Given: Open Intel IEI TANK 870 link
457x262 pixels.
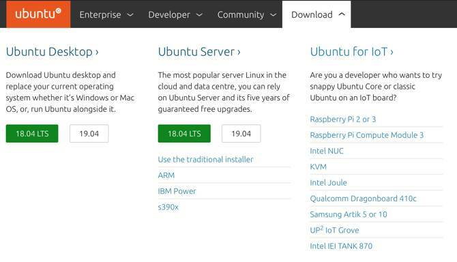Looking at the screenshot, I should [341, 246].
